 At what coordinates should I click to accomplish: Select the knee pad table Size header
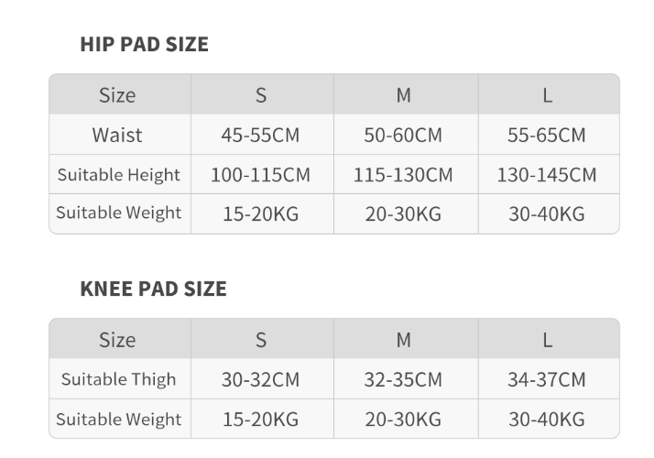click(x=117, y=340)
